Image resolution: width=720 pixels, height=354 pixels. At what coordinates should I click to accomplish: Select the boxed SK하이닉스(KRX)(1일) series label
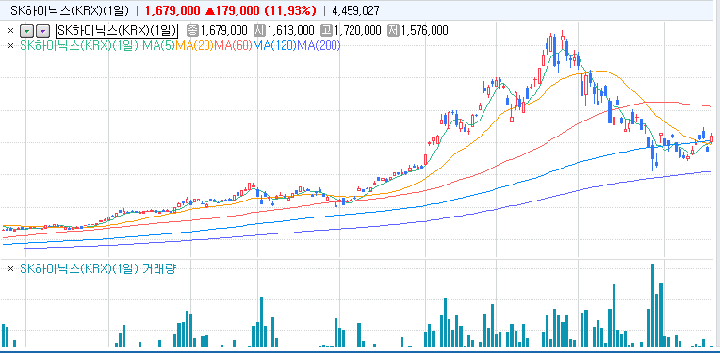117,31
